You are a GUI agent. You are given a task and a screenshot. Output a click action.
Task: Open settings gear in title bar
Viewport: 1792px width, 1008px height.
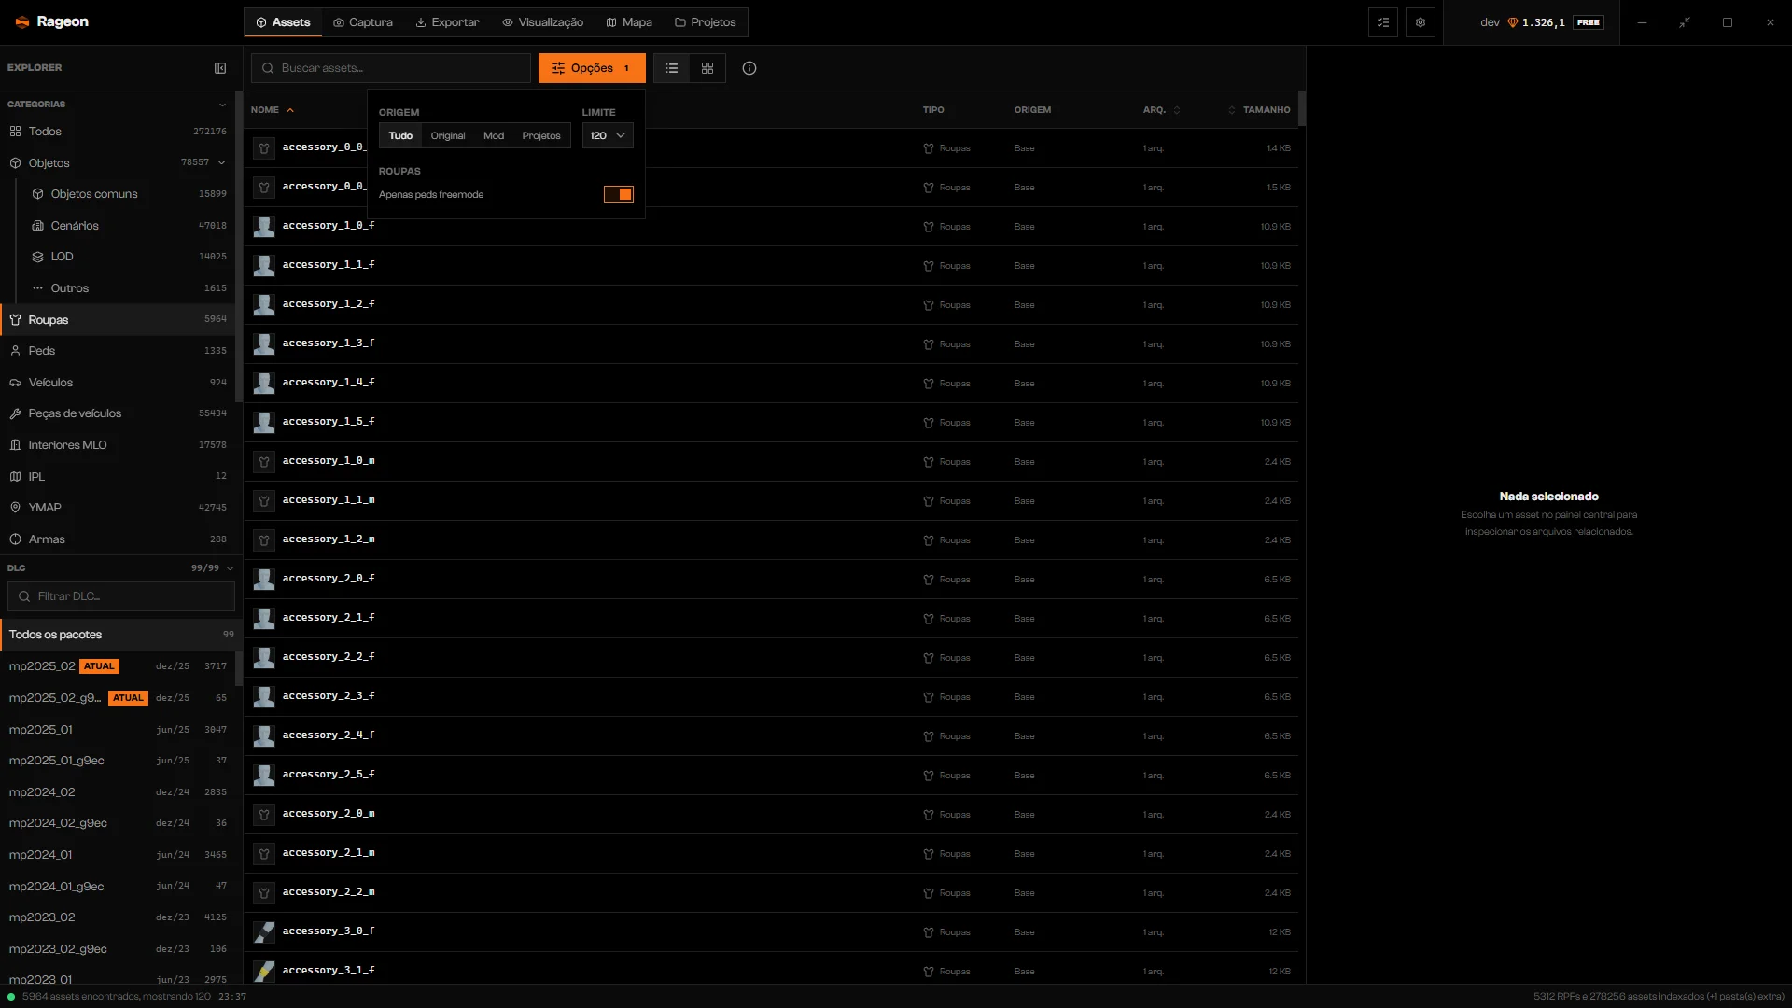pos(1421,22)
